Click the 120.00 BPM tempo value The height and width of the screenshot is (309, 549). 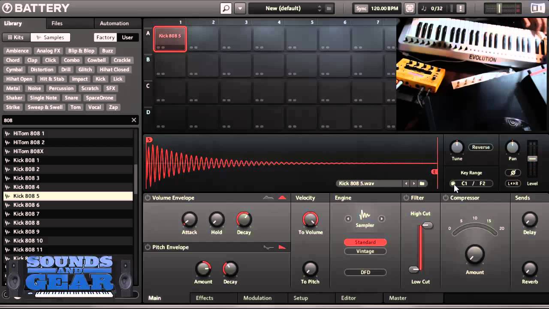[x=385, y=8]
